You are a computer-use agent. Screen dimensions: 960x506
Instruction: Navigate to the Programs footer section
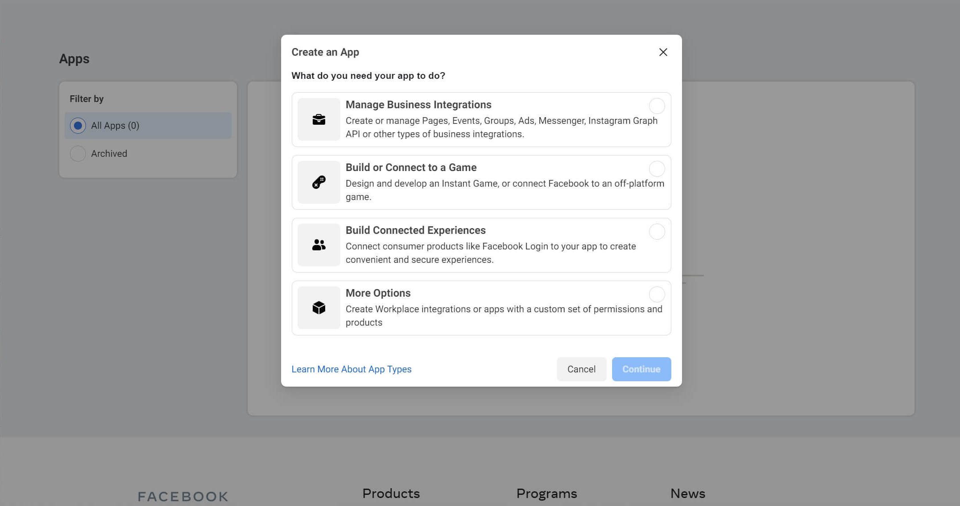point(547,494)
